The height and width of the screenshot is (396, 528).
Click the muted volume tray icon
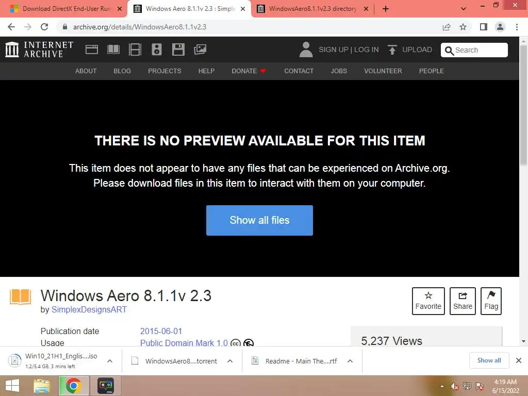click(x=455, y=386)
